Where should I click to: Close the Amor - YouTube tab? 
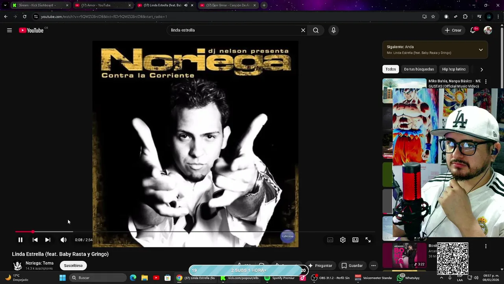click(130, 5)
